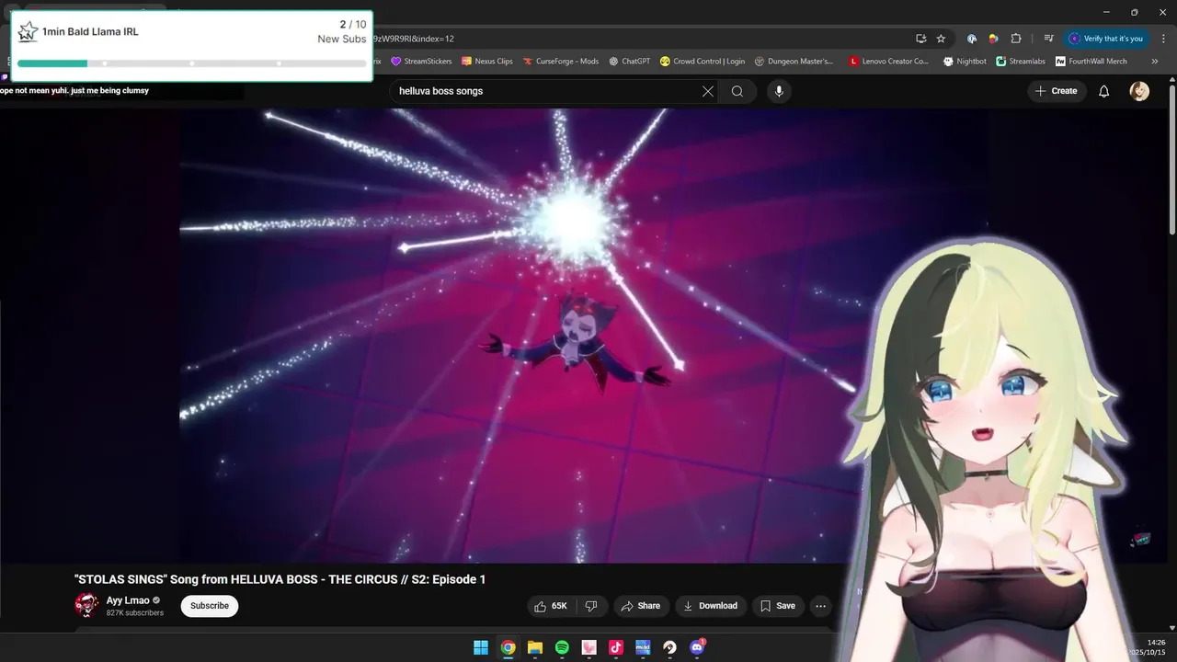Screen dimensions: 1177x662
Task: Click the New Subs goal progress bar
Action: [191, 63]
